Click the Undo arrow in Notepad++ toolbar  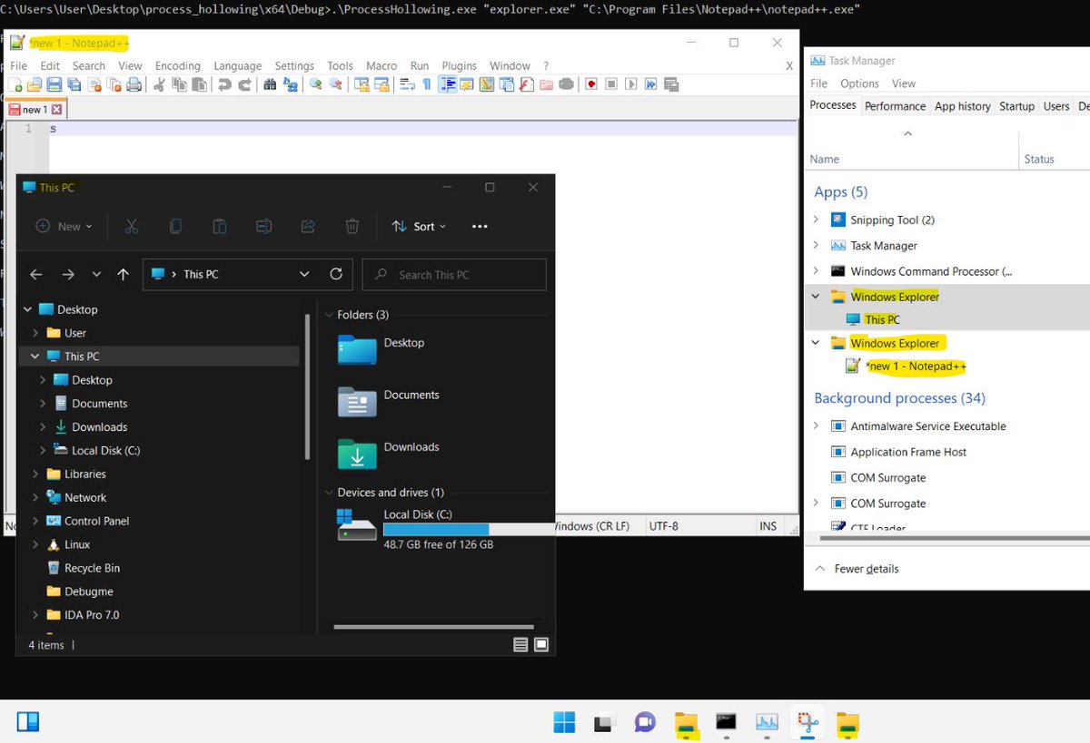click(224, 84)
